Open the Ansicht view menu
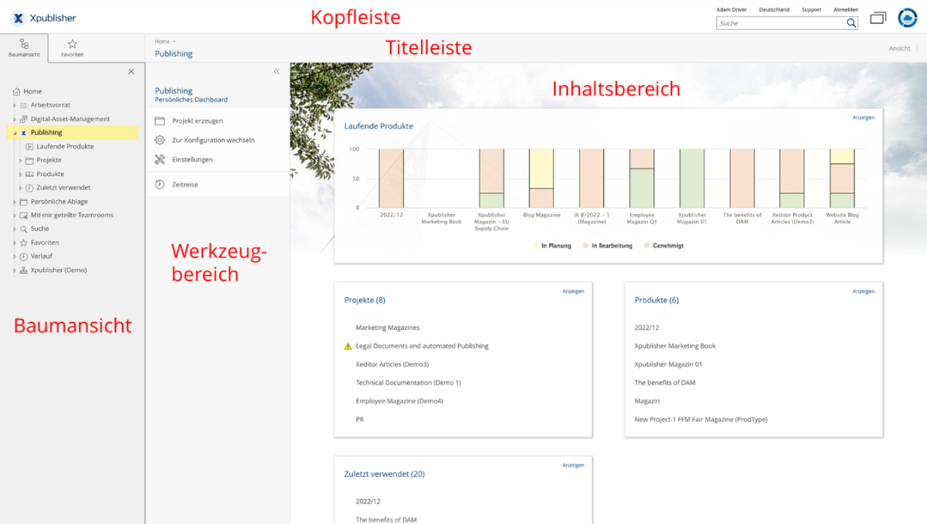927x524 pixels. (899, 48)
